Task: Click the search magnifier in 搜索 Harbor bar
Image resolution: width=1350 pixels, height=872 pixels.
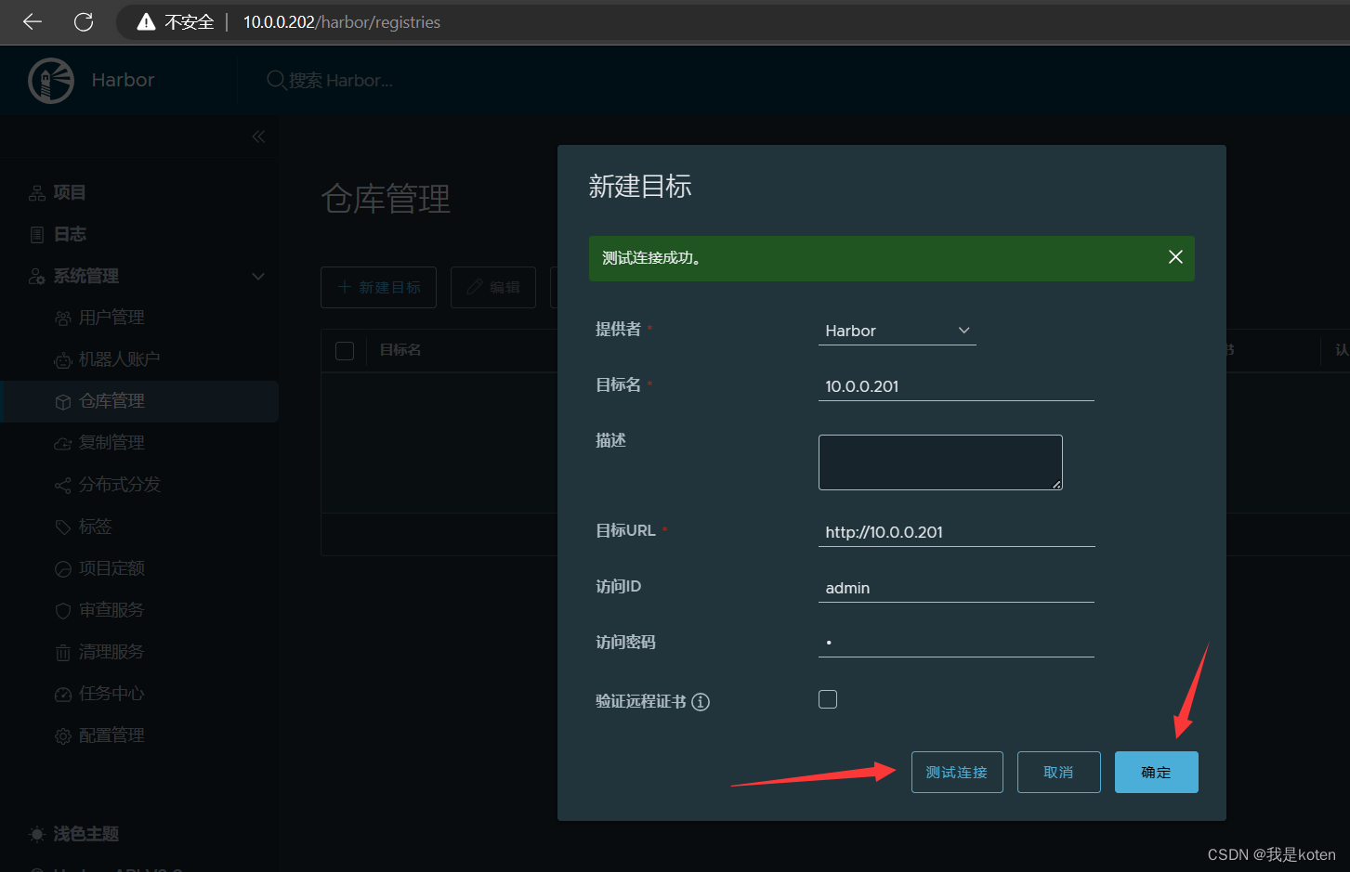Action: click(276, 80)
